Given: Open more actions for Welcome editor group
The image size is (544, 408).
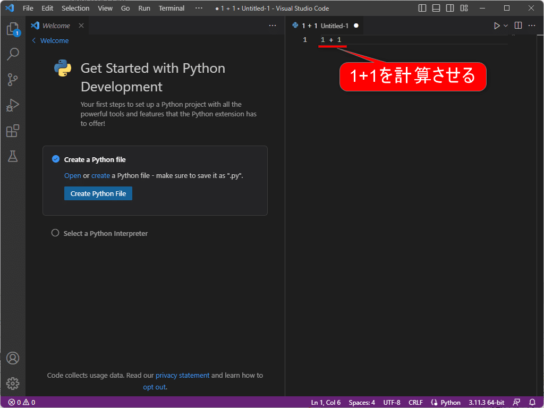Looking at the screenshot, I should coord(273,25).
